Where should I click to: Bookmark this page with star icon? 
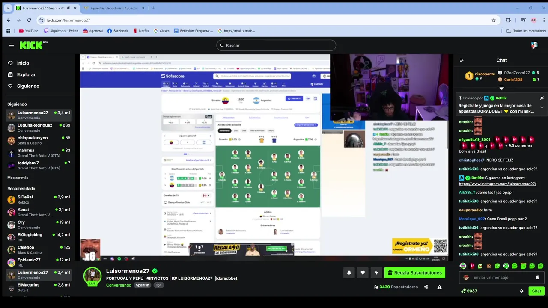pos(494,20)
